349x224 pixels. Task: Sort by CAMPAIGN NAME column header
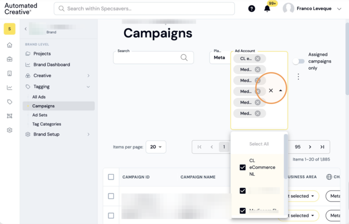coord(198,177)
